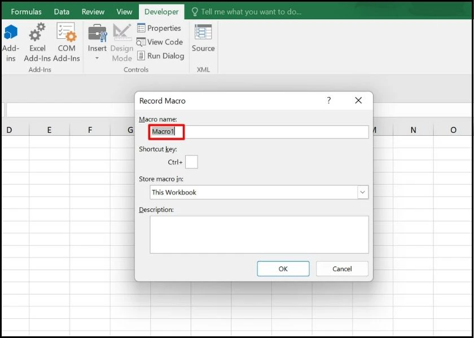The height and width of the screenshot is (338, 474).
Task: Click the Tell me lightbulb icon
Action: pyautogui.click(x=195, y=12)
